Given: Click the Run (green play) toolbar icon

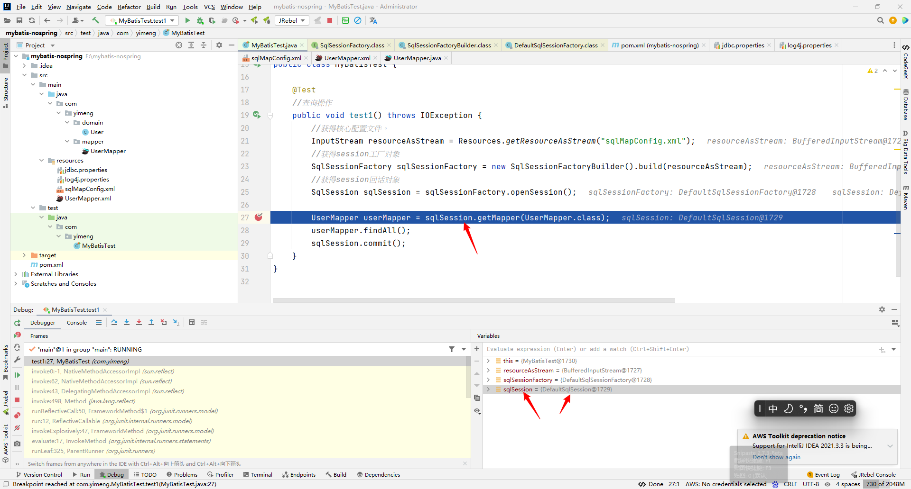Looking at the screenshot, I should [187, 20].
